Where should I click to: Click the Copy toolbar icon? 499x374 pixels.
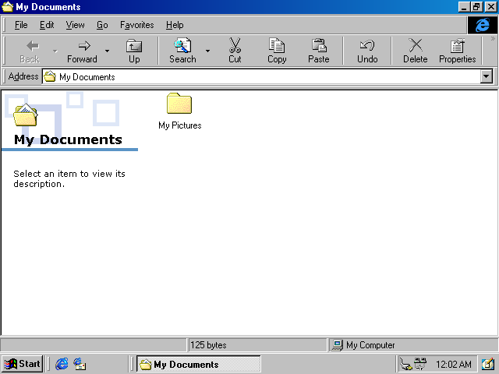tap(277, 45)
